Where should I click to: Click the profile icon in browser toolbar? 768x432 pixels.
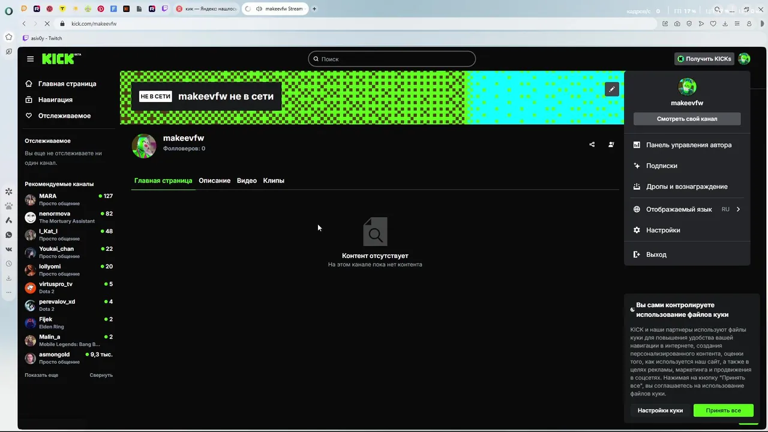point(749,23)
